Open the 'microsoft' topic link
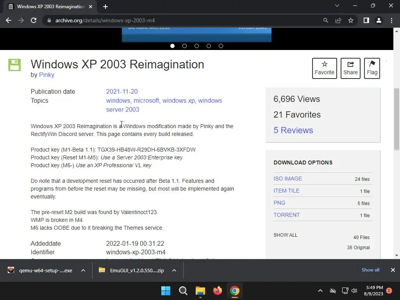Image resolution: width=400 pixels, height=300 pixels. coord(146,100)
